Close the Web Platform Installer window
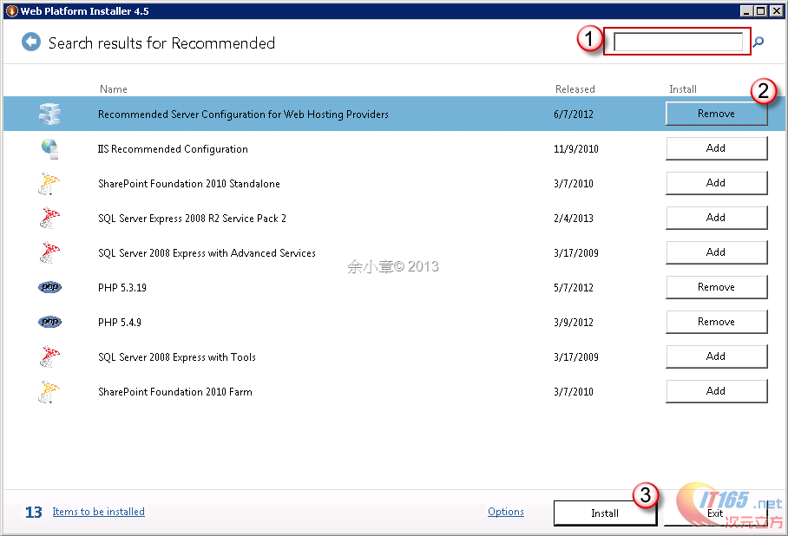788x536 pixels. (777, 10)
